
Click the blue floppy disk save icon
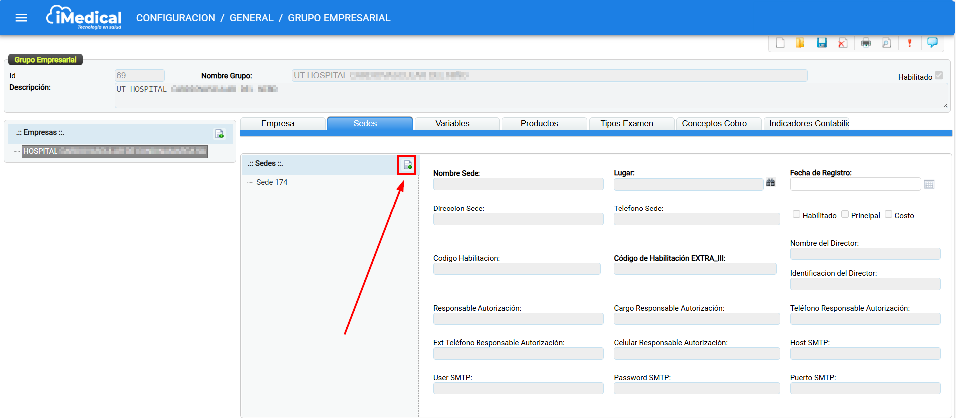[822, 43]
